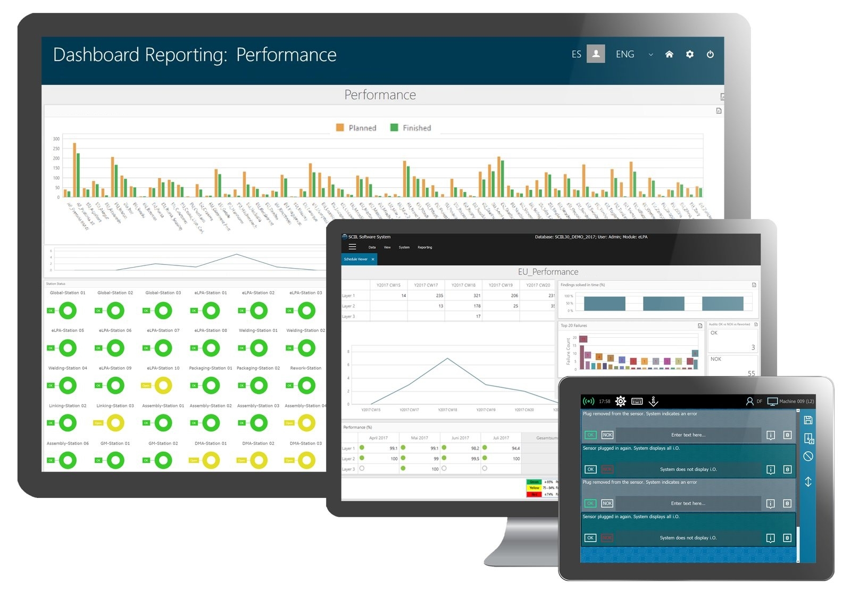This screenshot has width=851, height=607.
Task: Click the power logout icon in header
Action: pos(710,54)
